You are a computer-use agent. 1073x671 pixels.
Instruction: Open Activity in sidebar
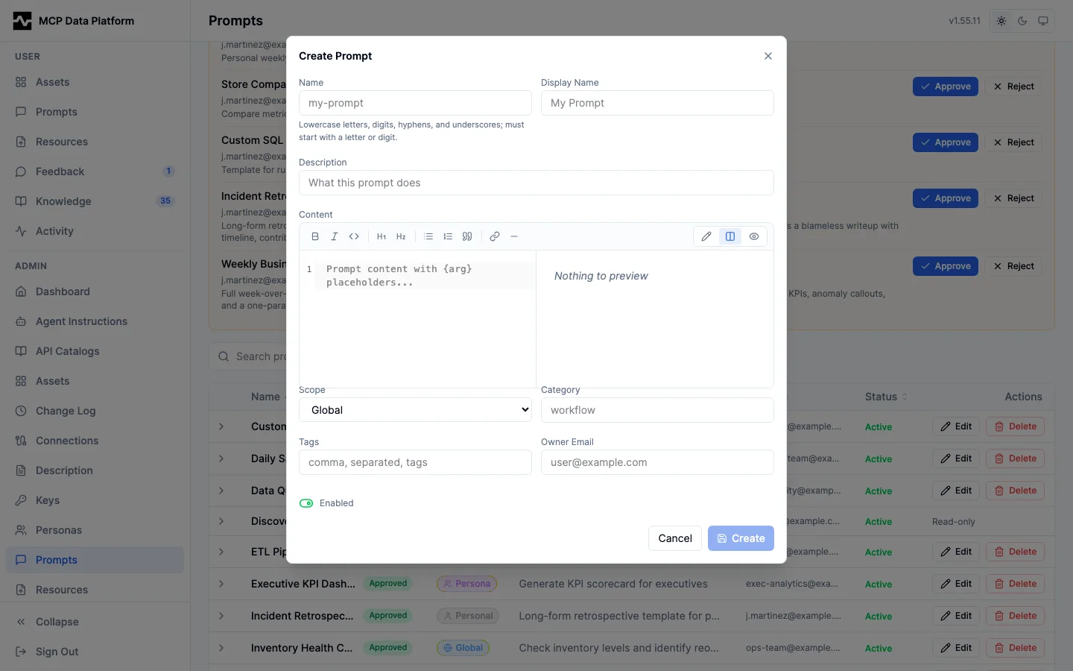point(95,231)
